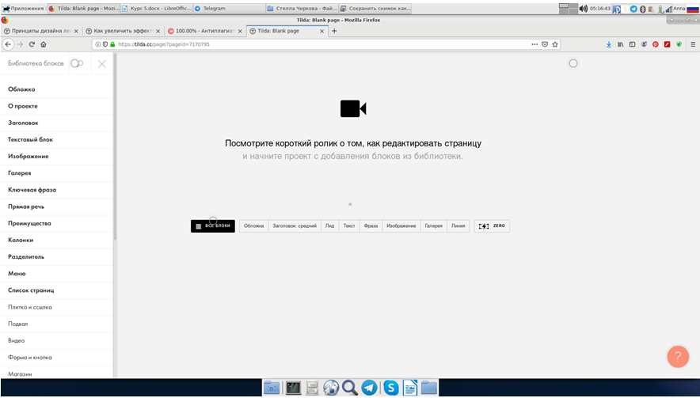
Task: Add a Zero block
Action: (x=492, y=226)
